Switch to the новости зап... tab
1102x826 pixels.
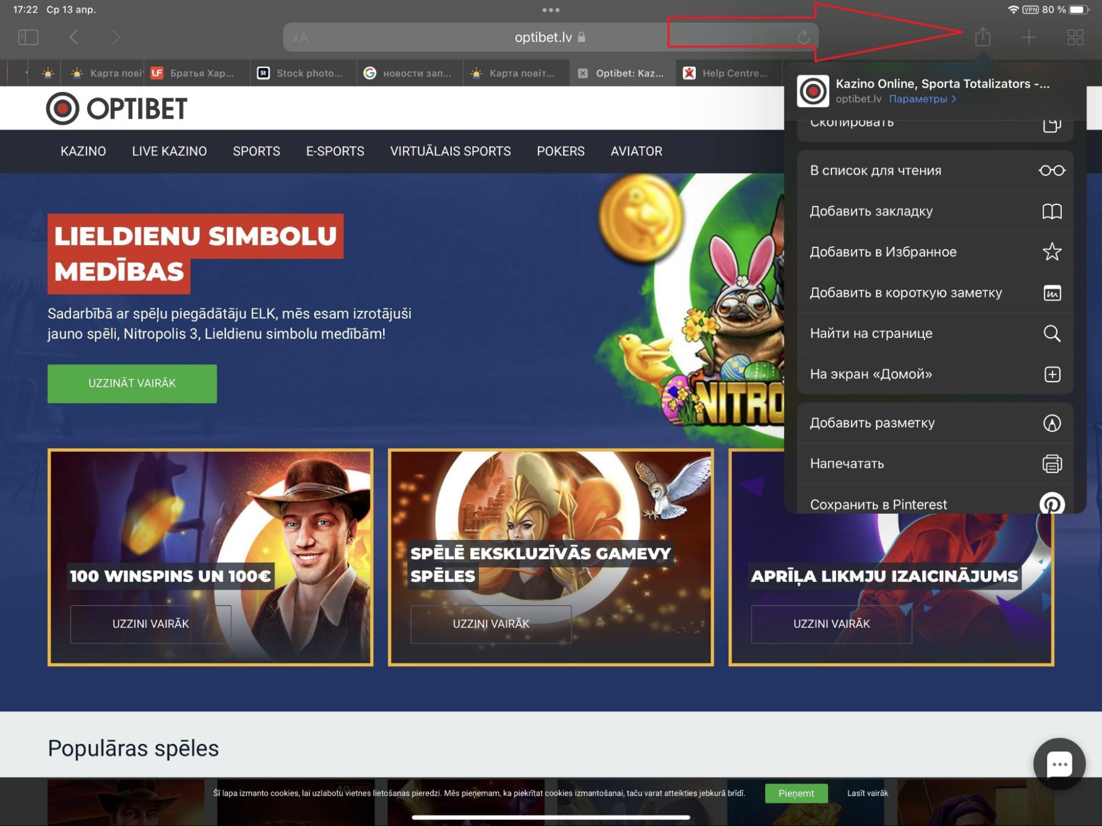coord(410,73)
